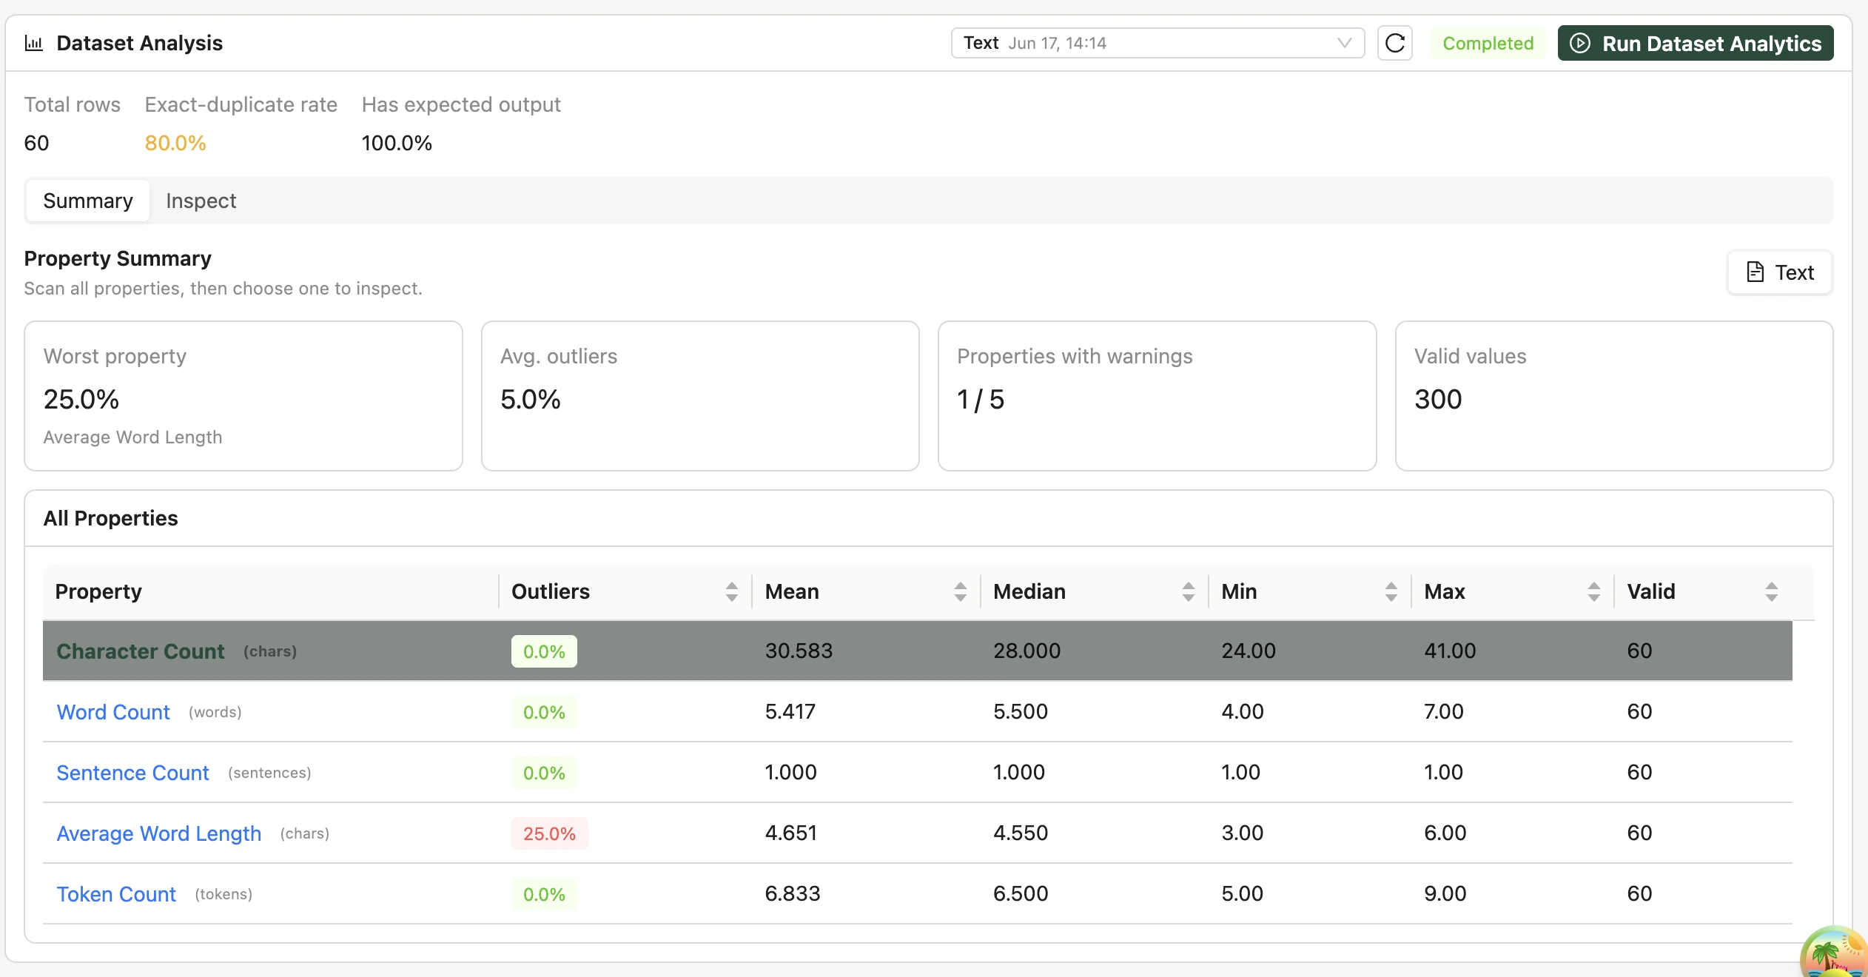Click Word Count median 5.500
Image resolution: width=1868 pixels, height=977 pixels.
1021,711
